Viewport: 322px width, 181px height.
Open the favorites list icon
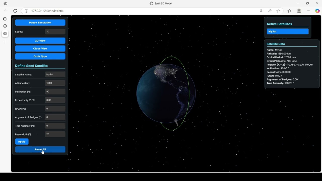point(289,11)
